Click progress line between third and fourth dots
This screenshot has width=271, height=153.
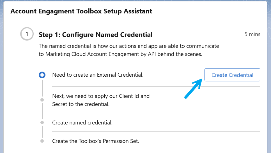click(42, 132)
